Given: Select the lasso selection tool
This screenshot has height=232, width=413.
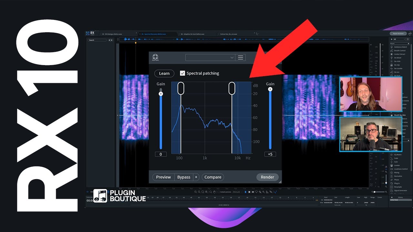Looking at the screenshot, I should coord(256,192).
